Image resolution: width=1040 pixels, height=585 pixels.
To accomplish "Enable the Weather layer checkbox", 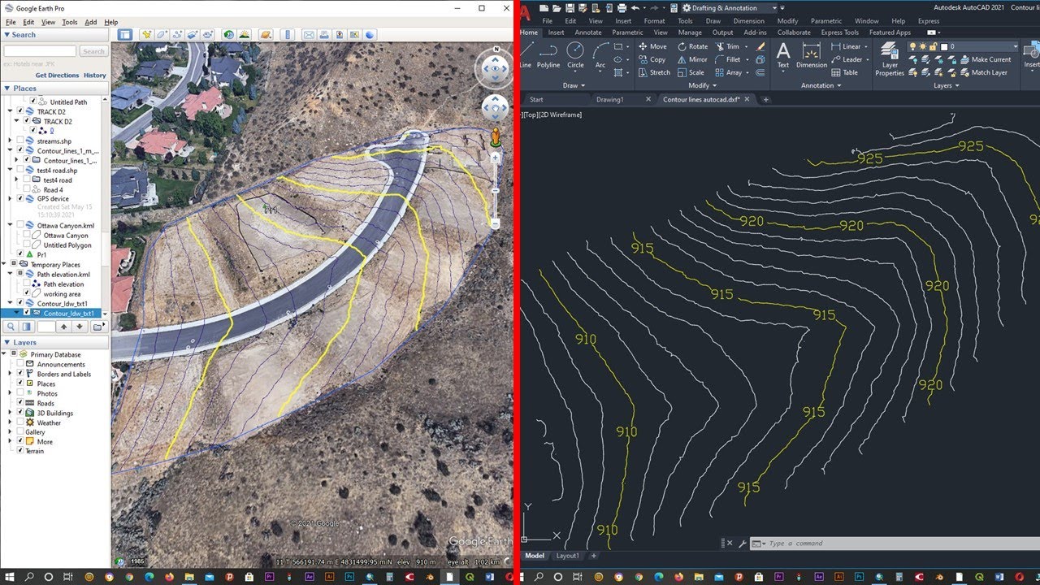I will (20, 422).
